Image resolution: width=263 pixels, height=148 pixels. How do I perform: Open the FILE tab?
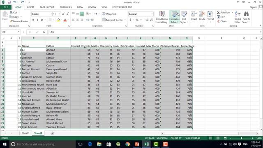[x=6, y=7]
